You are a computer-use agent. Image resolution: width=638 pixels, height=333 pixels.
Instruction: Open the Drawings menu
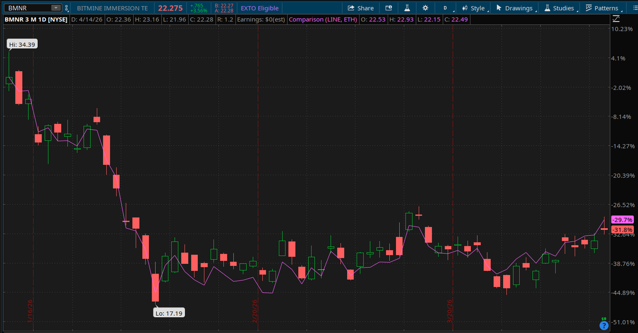[x=514, y=8]
